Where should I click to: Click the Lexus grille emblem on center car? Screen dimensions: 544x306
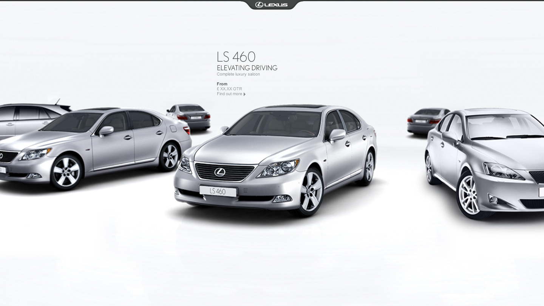(x=220, y=172)
